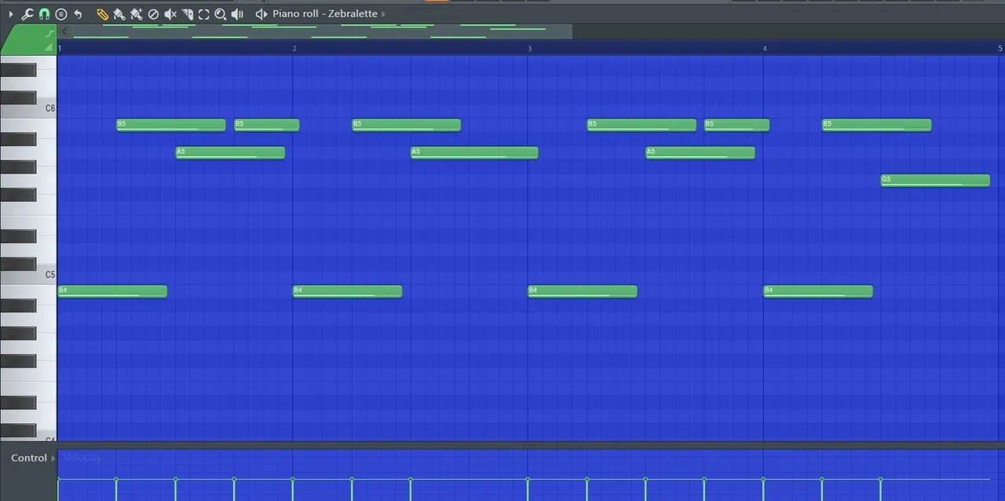Viewport: 1005px width, 501px height.
Task: Select the Playback scrub speaker tool
Action: point(237,14)
